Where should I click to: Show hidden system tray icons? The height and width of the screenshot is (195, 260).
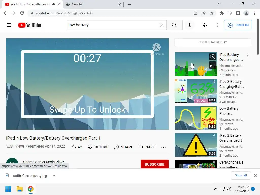point(216,189)
